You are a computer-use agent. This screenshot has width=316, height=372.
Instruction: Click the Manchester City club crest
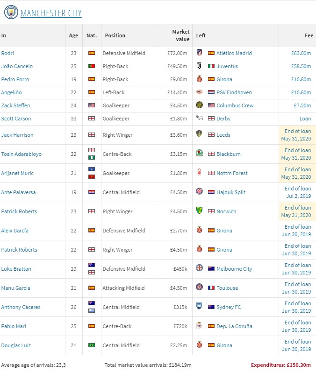(11, 13)
